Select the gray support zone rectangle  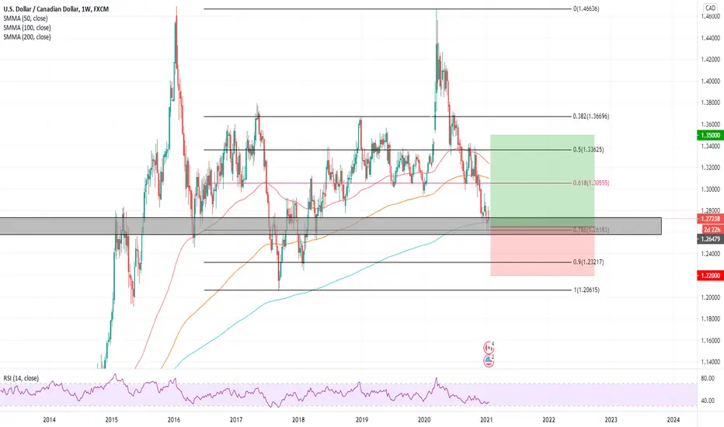point(331,226)
